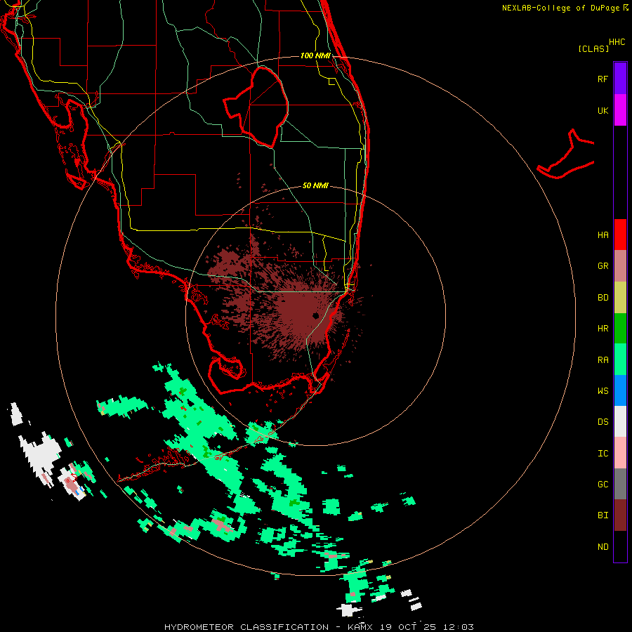Click the BI legend label
This screenshot has width=632, height=632.
point(603,515)
